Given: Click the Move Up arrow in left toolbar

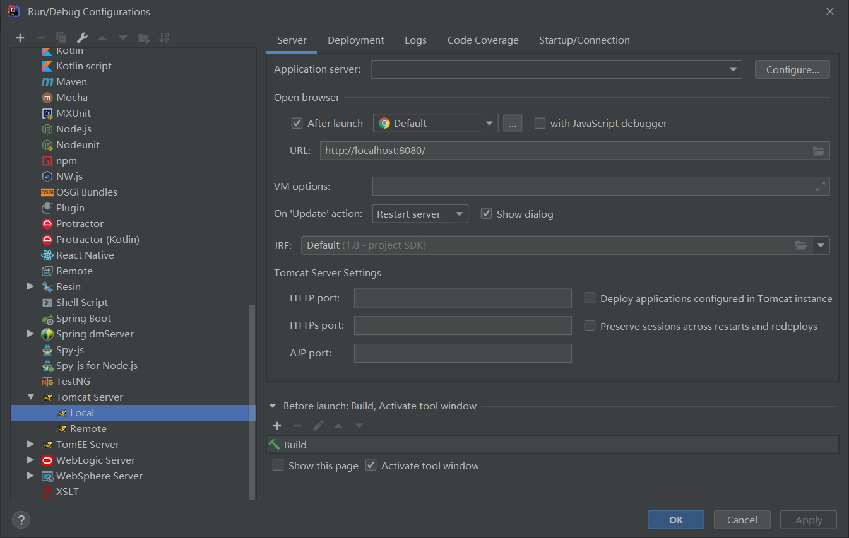Looking at the screenshot, I should tap(102, 38).
